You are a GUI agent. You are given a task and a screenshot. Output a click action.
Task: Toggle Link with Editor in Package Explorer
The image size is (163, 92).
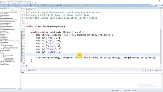click(13, 10)
